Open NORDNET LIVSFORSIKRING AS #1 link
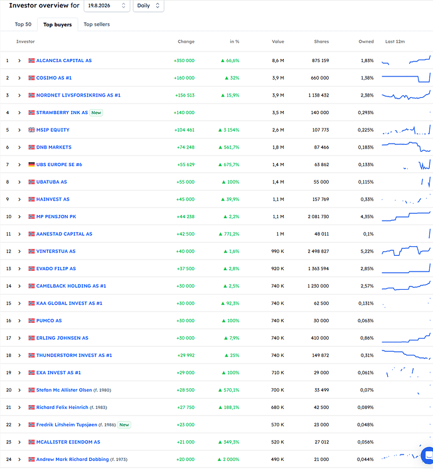This screenshot has width=433, height=469. pyautogui.click(x=78, y=95)
